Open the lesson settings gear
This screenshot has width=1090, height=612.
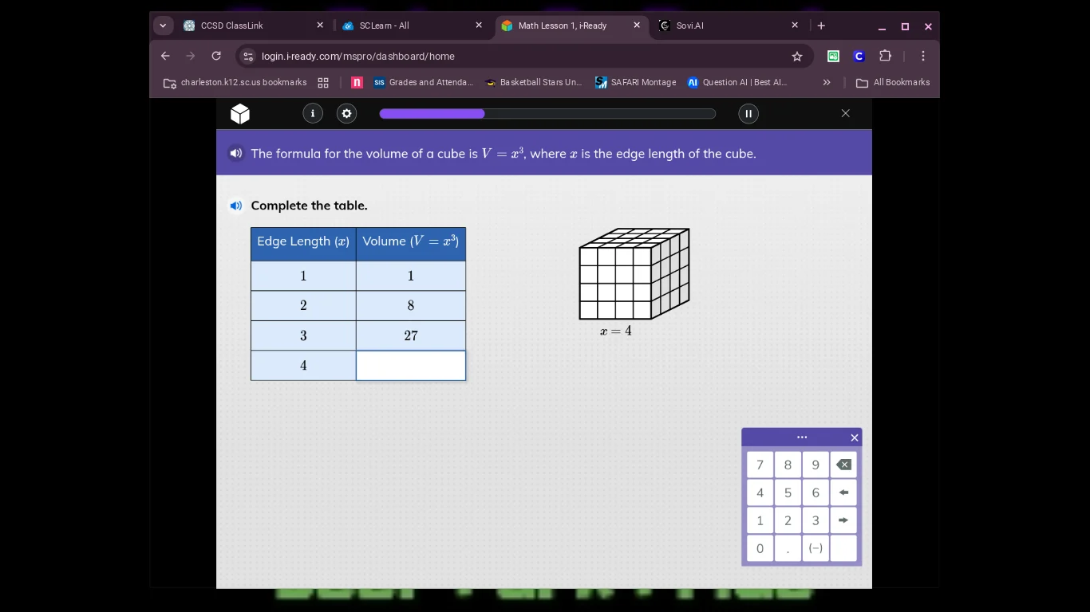click(346, 113)
